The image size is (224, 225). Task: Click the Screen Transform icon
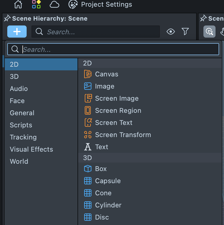[x=88, y=135]
